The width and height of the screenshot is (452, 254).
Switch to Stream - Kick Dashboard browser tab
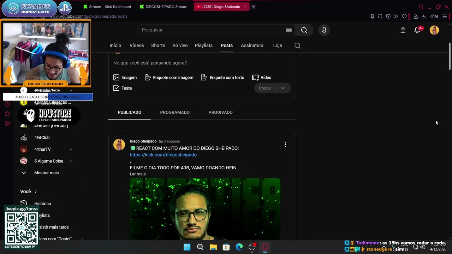click(107, 7)
